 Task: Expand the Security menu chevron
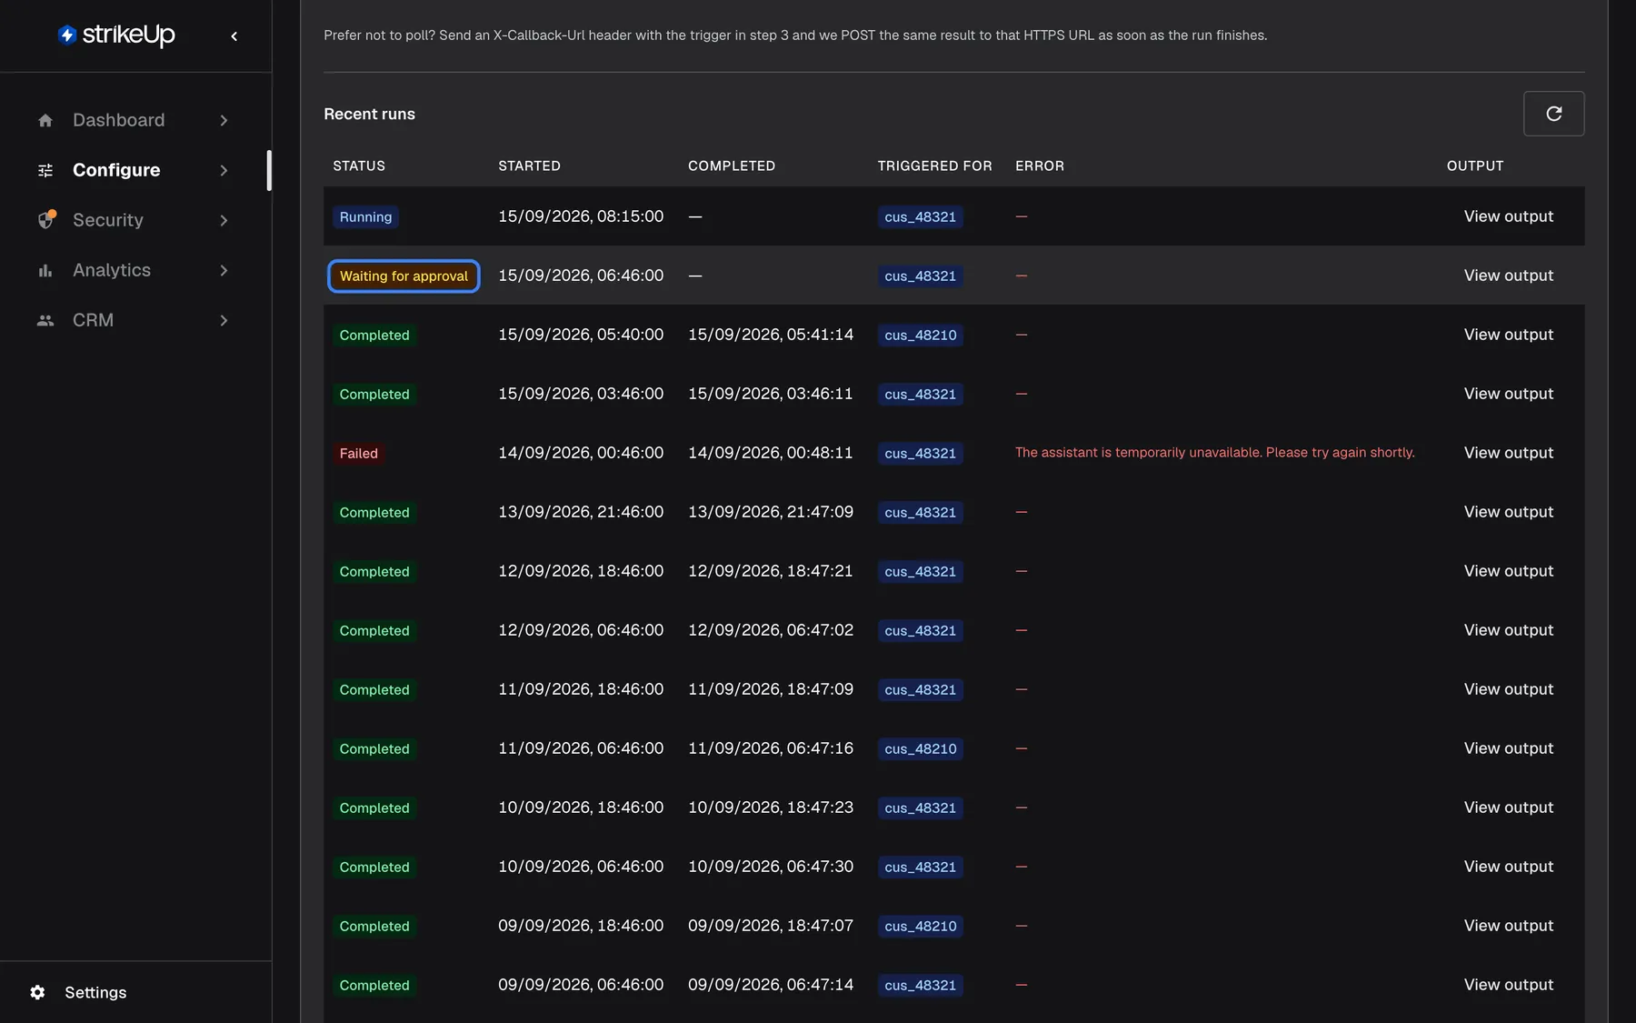[224, 220]
